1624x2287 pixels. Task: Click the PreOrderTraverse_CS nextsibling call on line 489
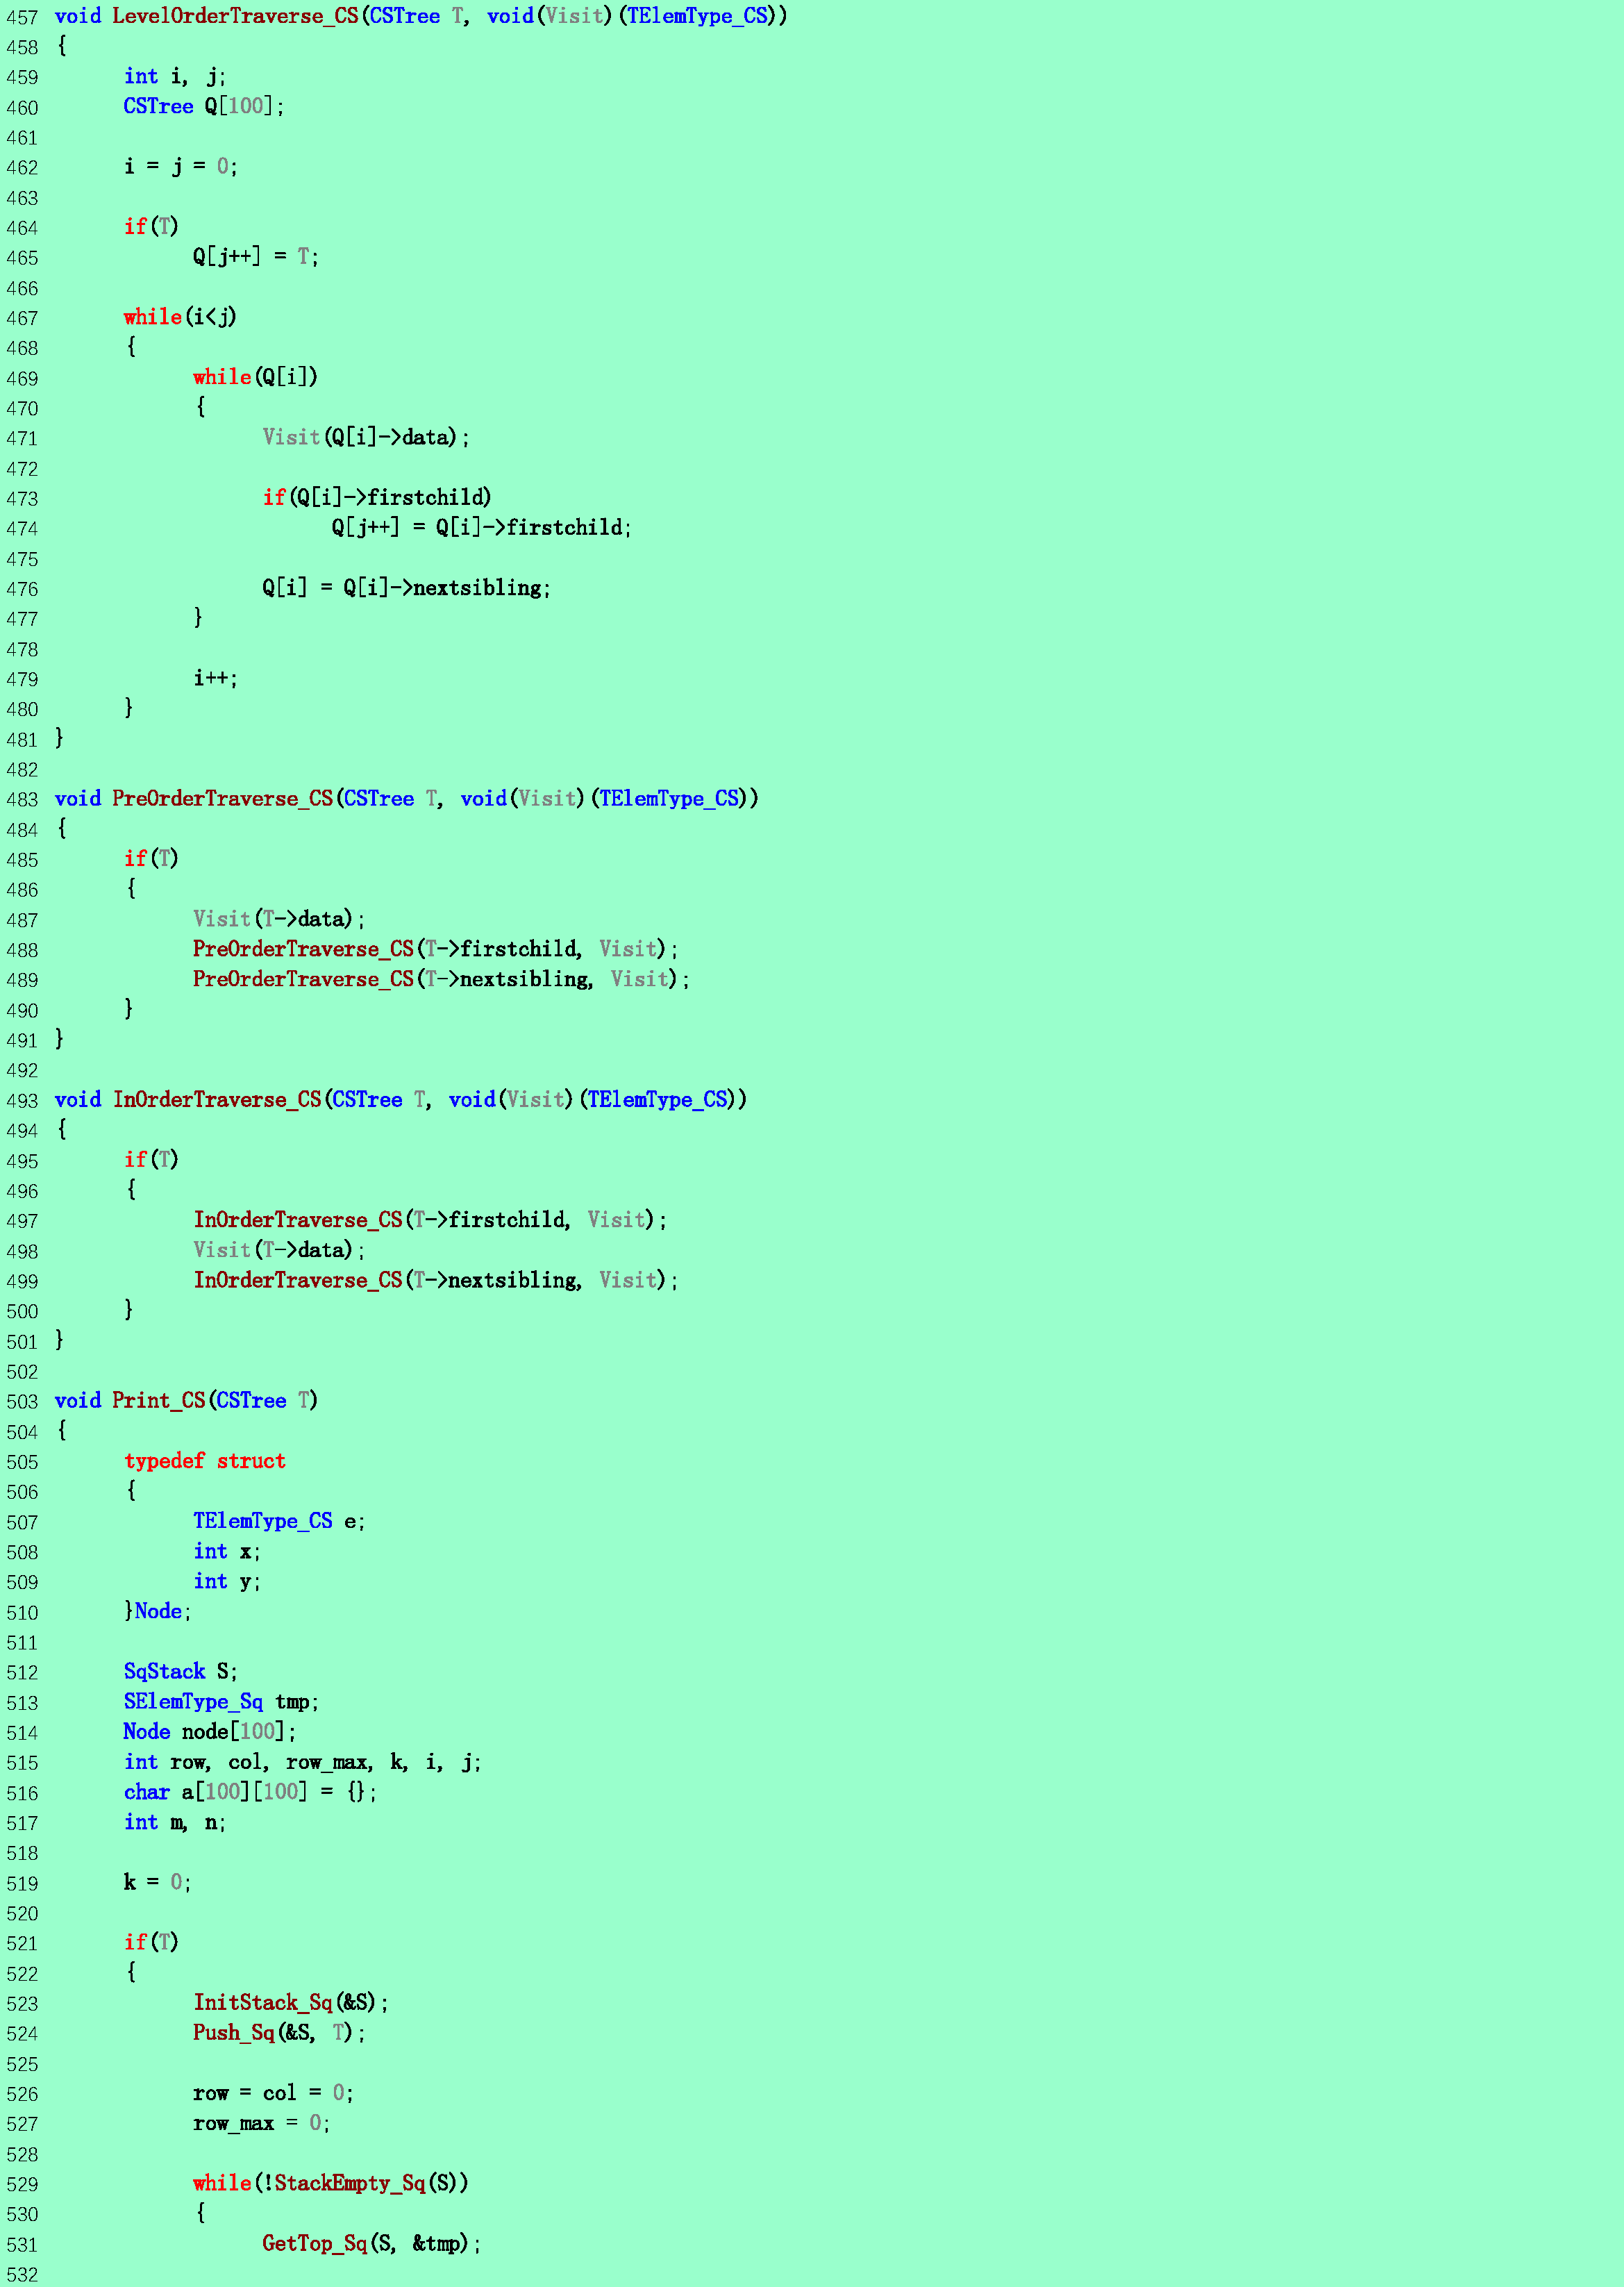[442, 979]
